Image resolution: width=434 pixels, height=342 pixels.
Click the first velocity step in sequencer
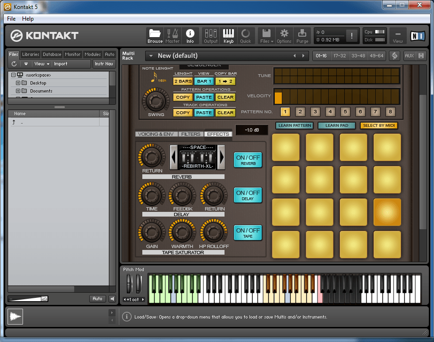278,96
